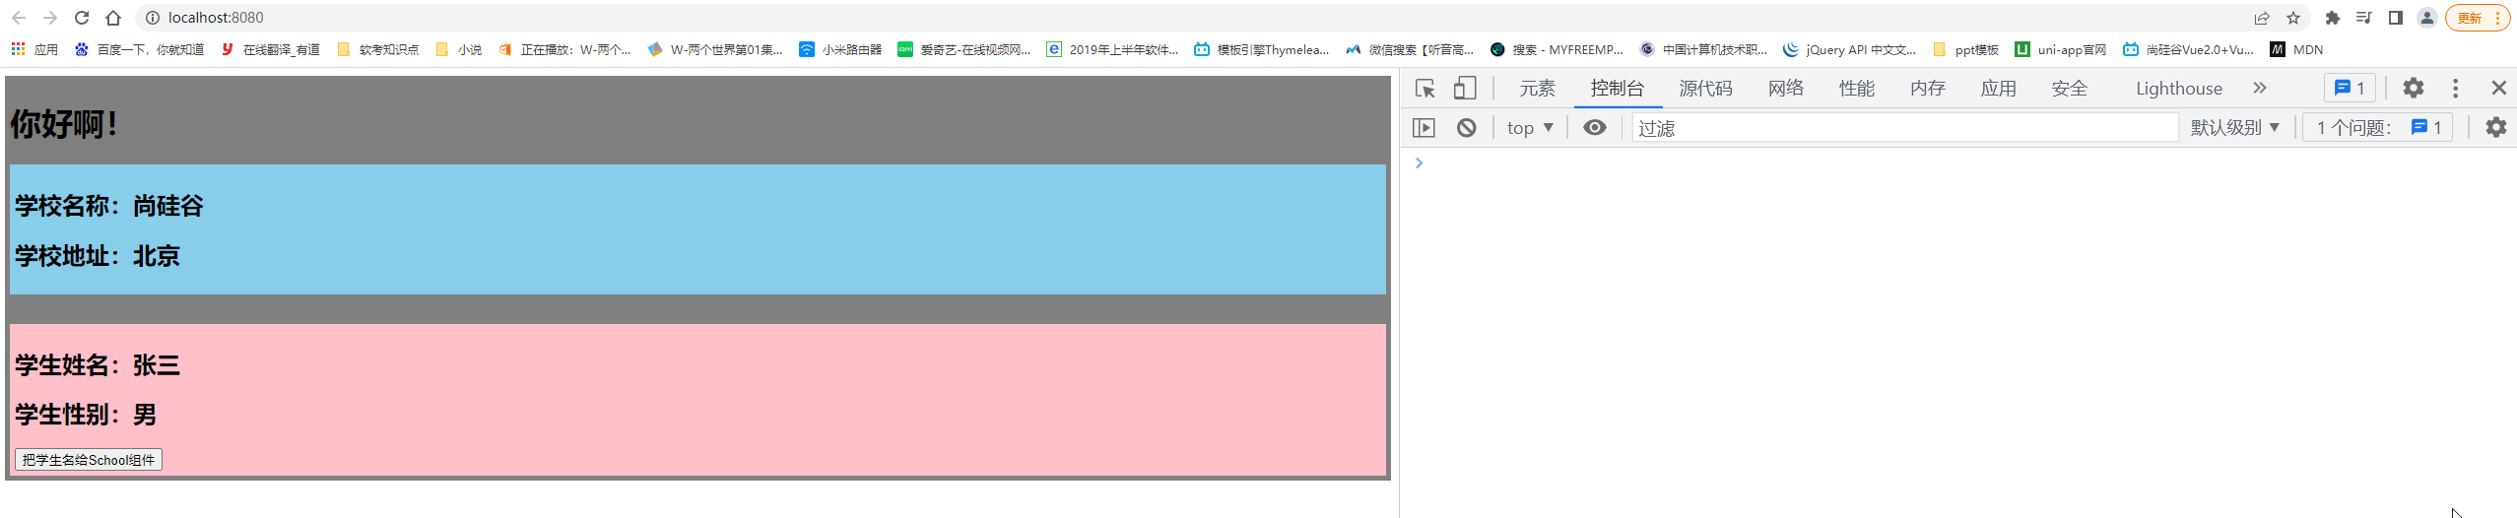The width and height of the screenshot is (2517, 518).
Task: Open the 模板引擎Thymeleaf bookmark
Action: 1261,49
